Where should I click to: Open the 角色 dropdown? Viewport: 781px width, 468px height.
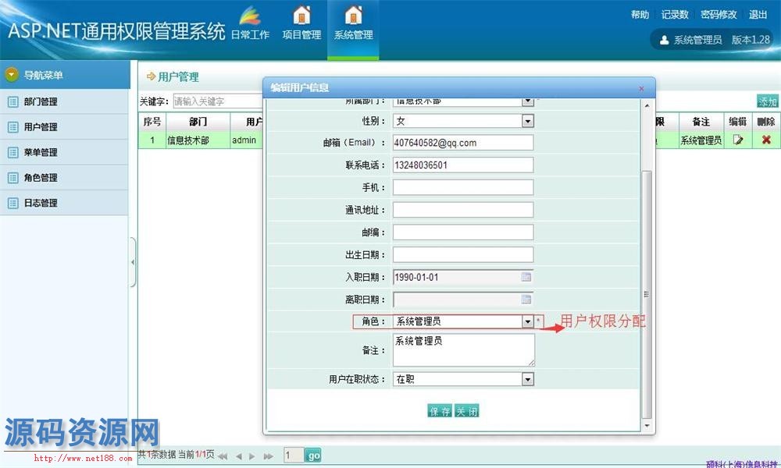coord(527,322)
